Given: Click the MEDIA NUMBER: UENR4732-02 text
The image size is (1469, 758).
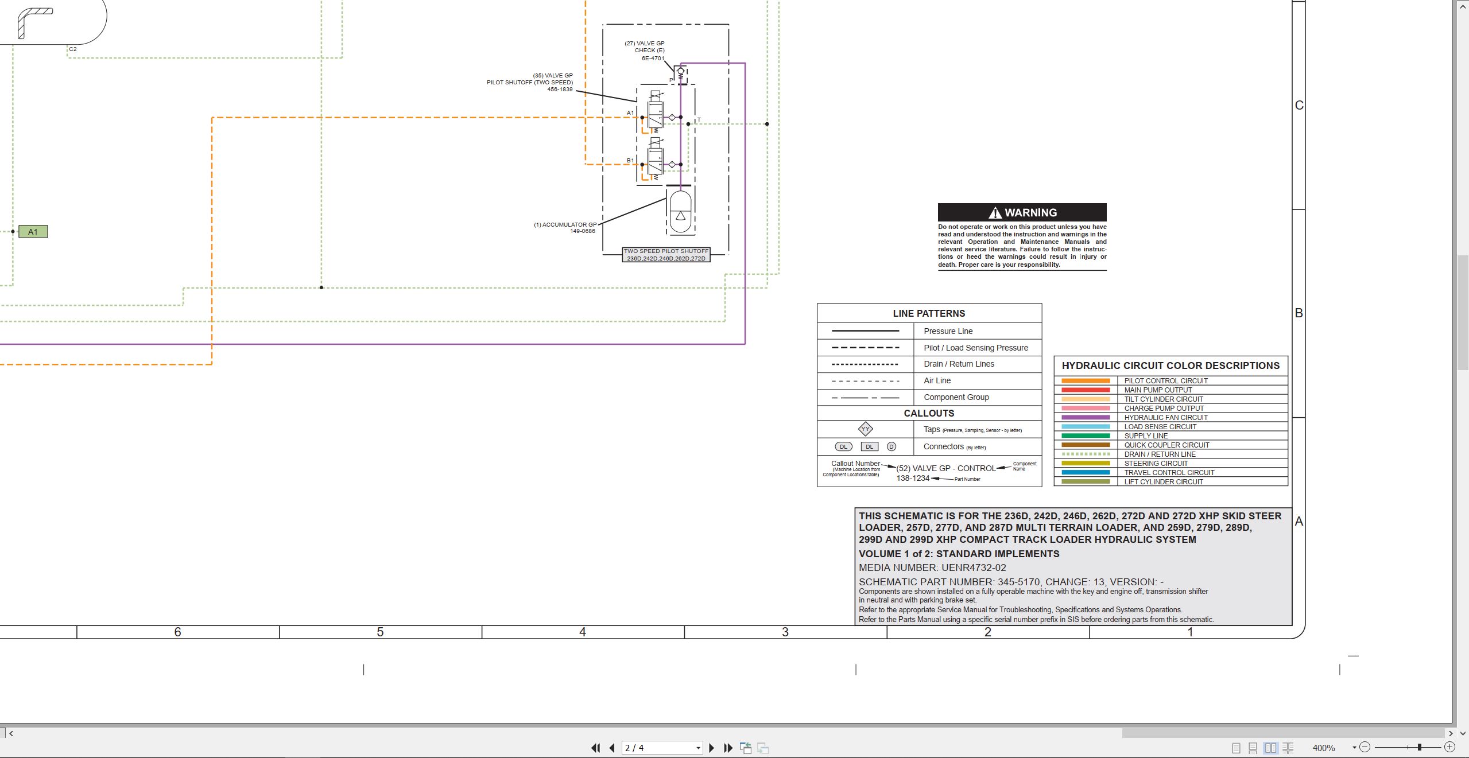Looking at the screenshot, I should pos(932,567).
